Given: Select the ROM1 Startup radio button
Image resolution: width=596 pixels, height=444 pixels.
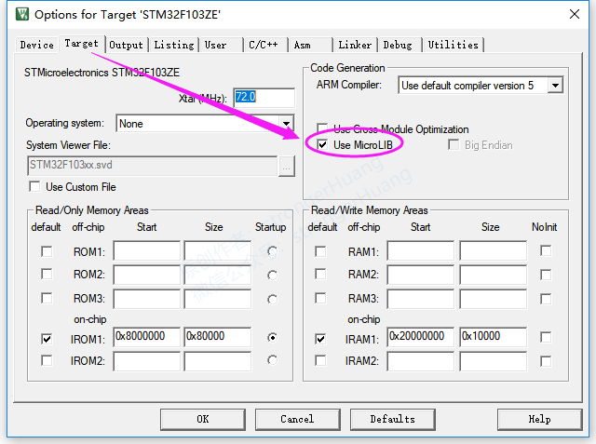Looking at the screenshot, I should pyautogui.click(x=272, y=251).
